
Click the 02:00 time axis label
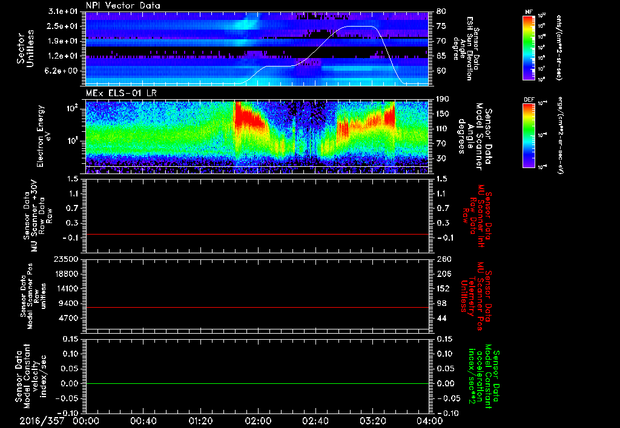(x=258, y=421)
